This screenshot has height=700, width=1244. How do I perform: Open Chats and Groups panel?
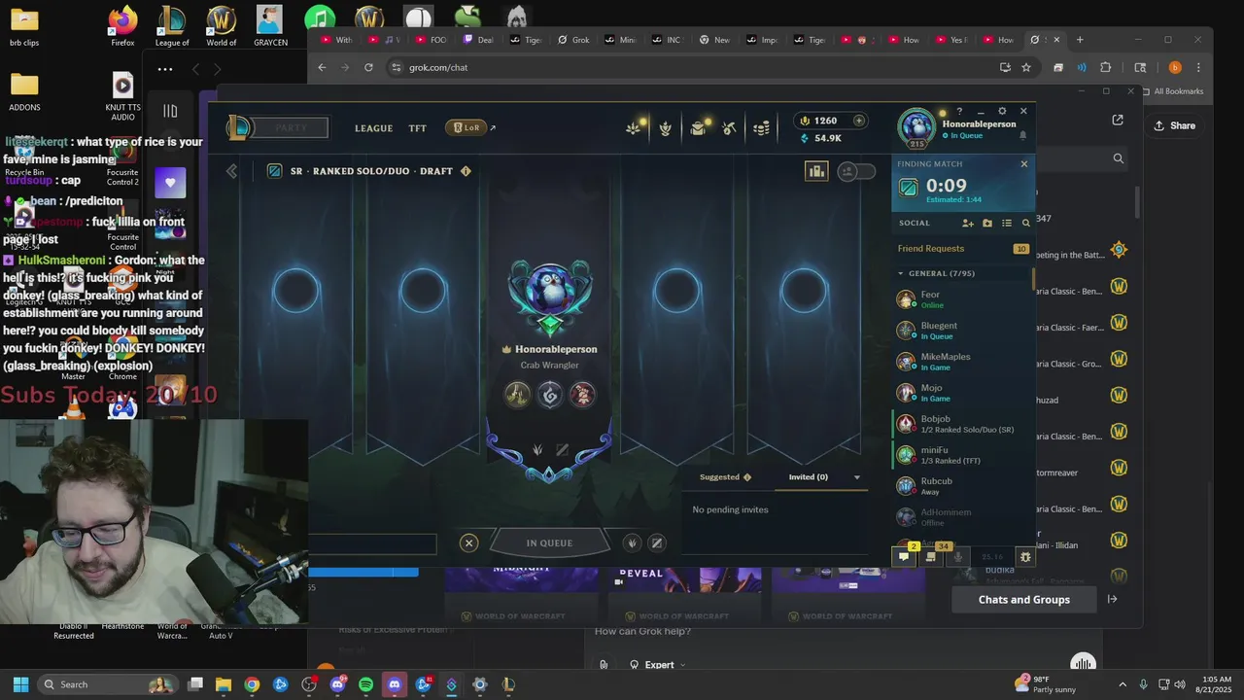1023,600
